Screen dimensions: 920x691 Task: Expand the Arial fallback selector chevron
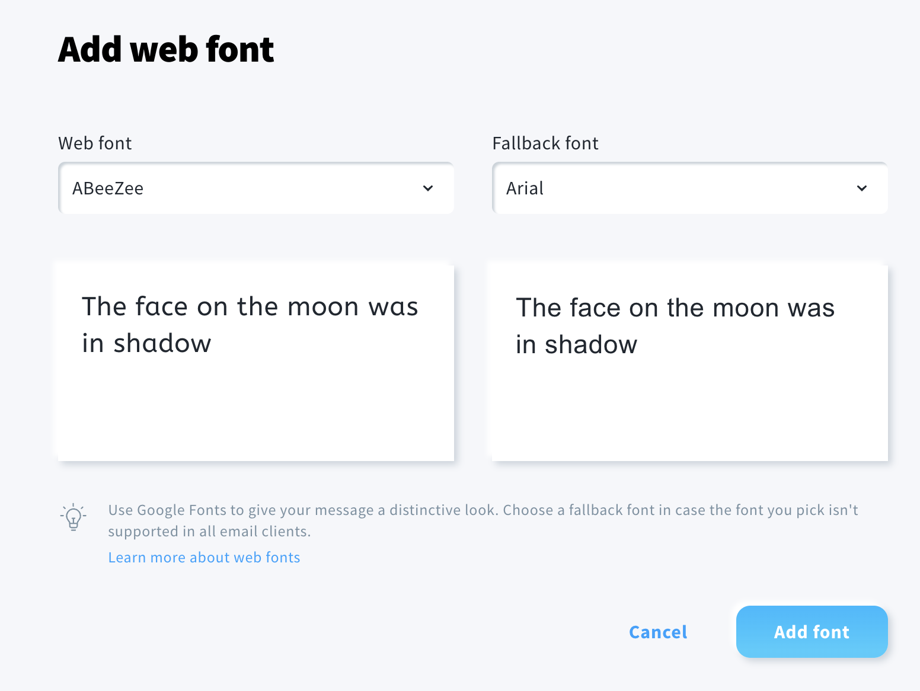click(862, 188)
